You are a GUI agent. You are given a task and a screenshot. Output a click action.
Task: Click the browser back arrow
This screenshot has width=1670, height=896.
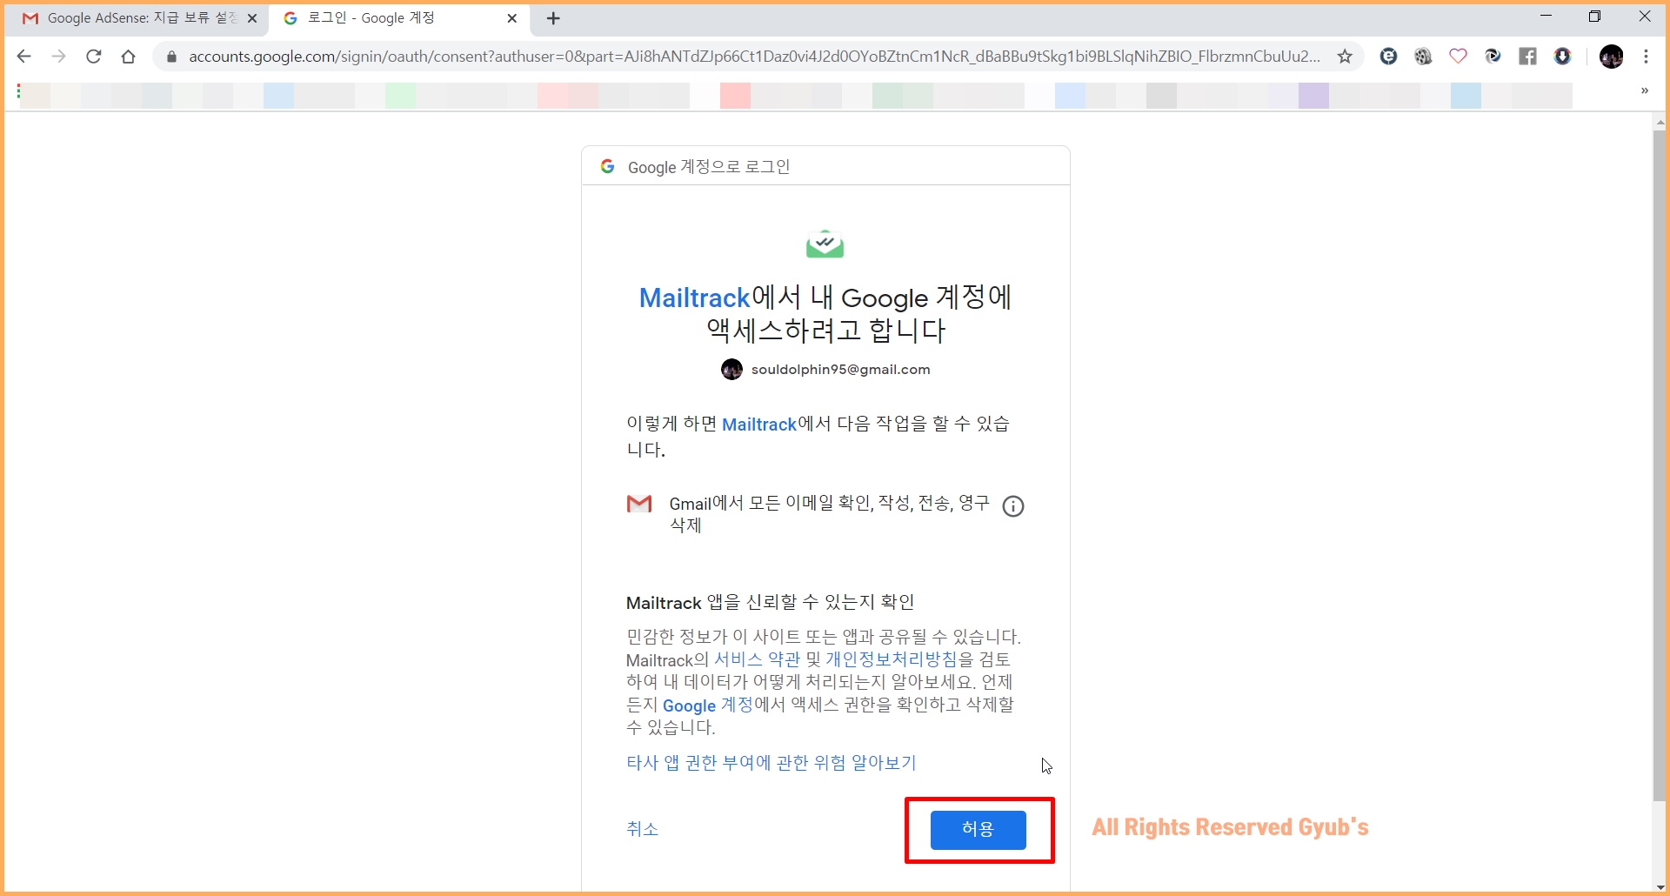pos(24,57)
